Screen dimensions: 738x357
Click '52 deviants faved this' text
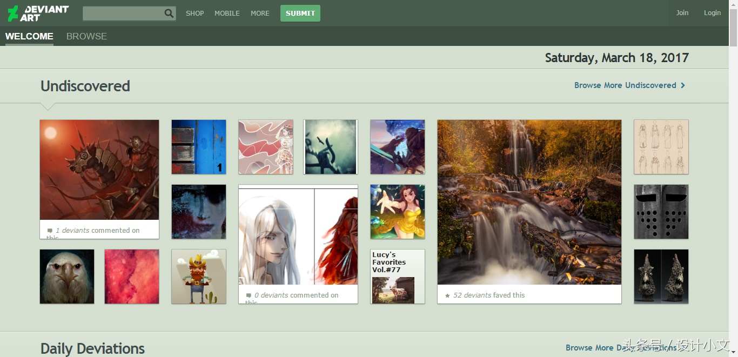click(489, 295)
